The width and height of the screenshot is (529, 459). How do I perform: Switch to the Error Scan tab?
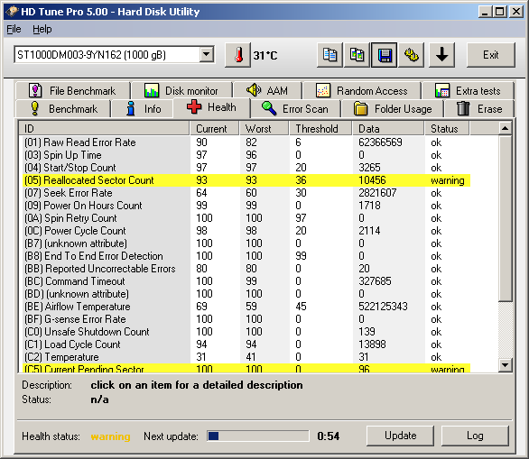[x=295, y=109]
